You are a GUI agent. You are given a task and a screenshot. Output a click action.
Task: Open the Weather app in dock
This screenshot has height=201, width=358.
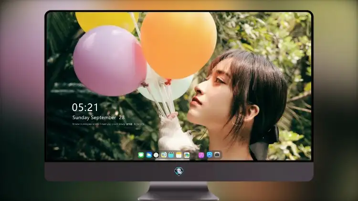pyautogui.click(x=148, y=155)
